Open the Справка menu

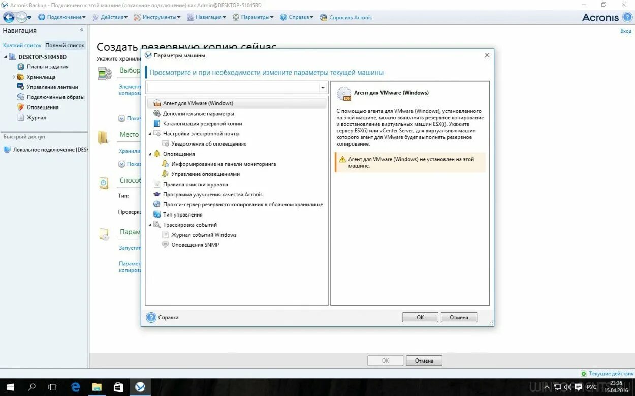coord(297,17)
